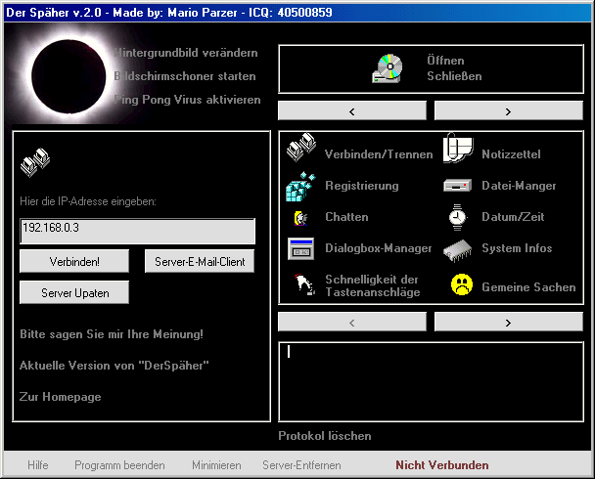This screenshot has height=479, width=595.
Task: Open the Datum/Zeit clock icon
Action: click(x=457, y=217)
